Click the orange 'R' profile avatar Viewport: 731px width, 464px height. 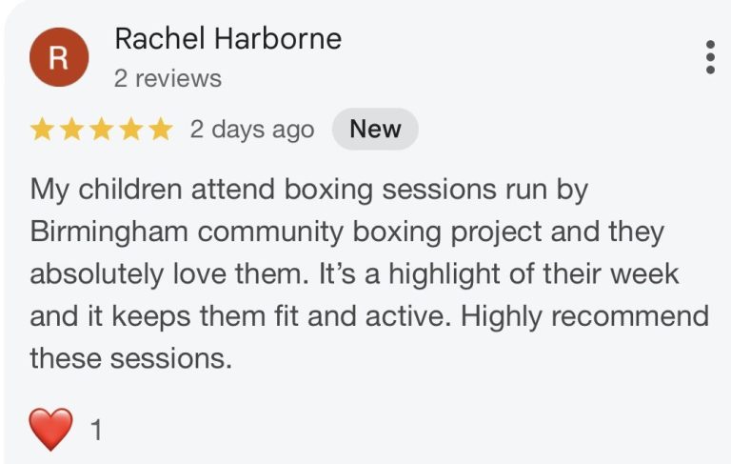tap(59, 57)
